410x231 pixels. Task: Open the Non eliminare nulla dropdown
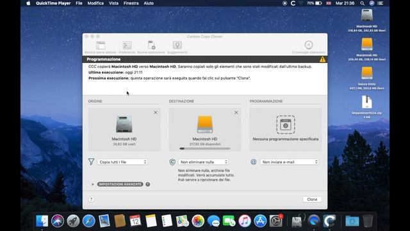204,162
